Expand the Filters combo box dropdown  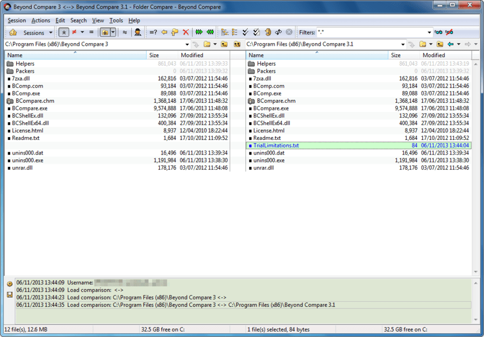[x=429, y=33]
